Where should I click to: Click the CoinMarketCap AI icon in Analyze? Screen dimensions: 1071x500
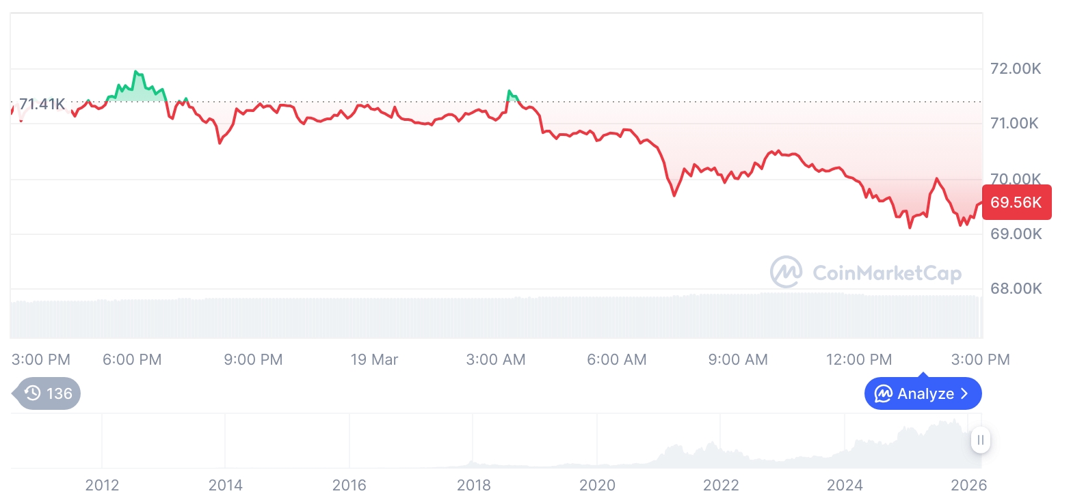tap(884, 394)
